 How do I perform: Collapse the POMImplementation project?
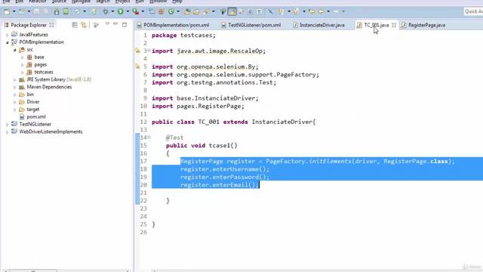tap(7, 42)
